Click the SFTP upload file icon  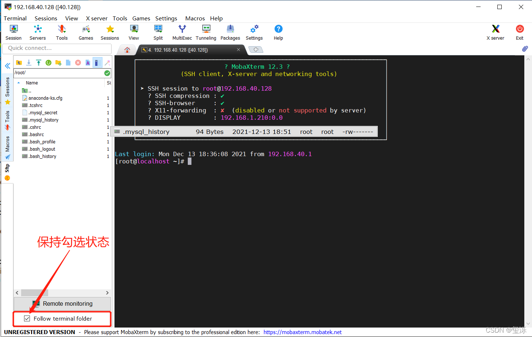(39, 63)
